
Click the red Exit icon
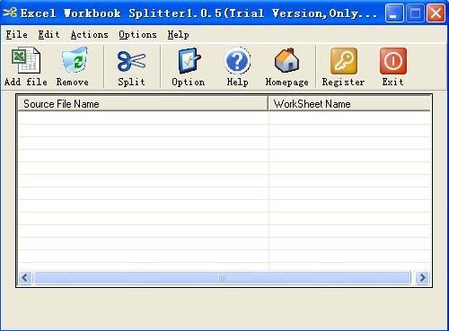pyautogui.click(x=393, y=61)
